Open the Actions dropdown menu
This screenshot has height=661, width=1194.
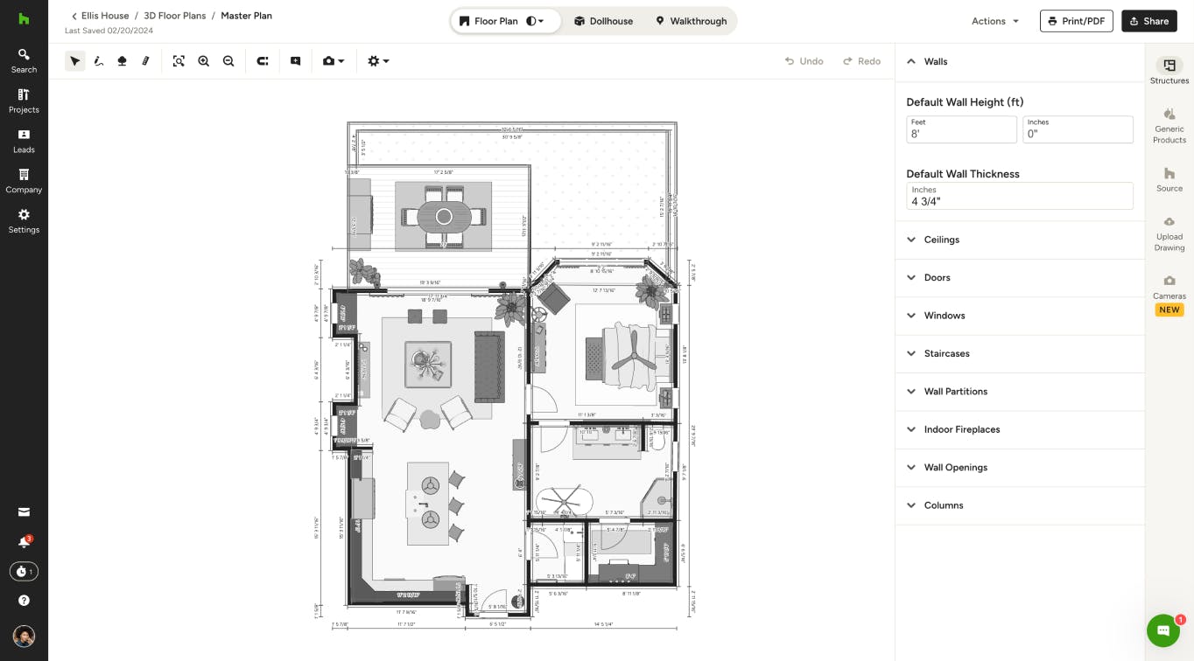tap(995, 21)
